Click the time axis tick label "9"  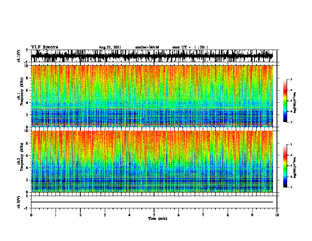(252, 215)
